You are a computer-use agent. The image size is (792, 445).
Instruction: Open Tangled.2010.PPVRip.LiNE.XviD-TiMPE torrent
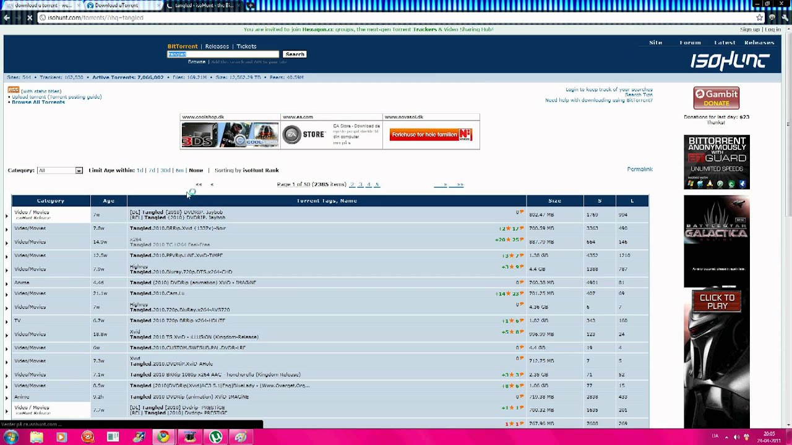(x=176, y=255)
